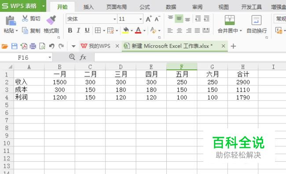Viewport: 286px width, 174px height.
Task: Center text horizontally
Action: click(180, 30)
